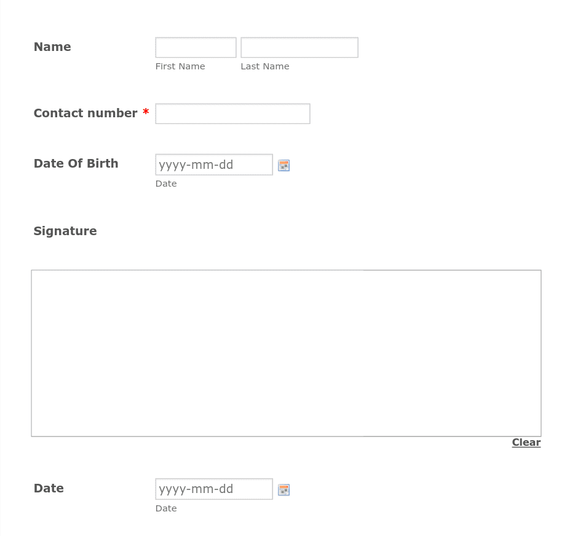Focus the Contact number field

(x=232, y=114)
